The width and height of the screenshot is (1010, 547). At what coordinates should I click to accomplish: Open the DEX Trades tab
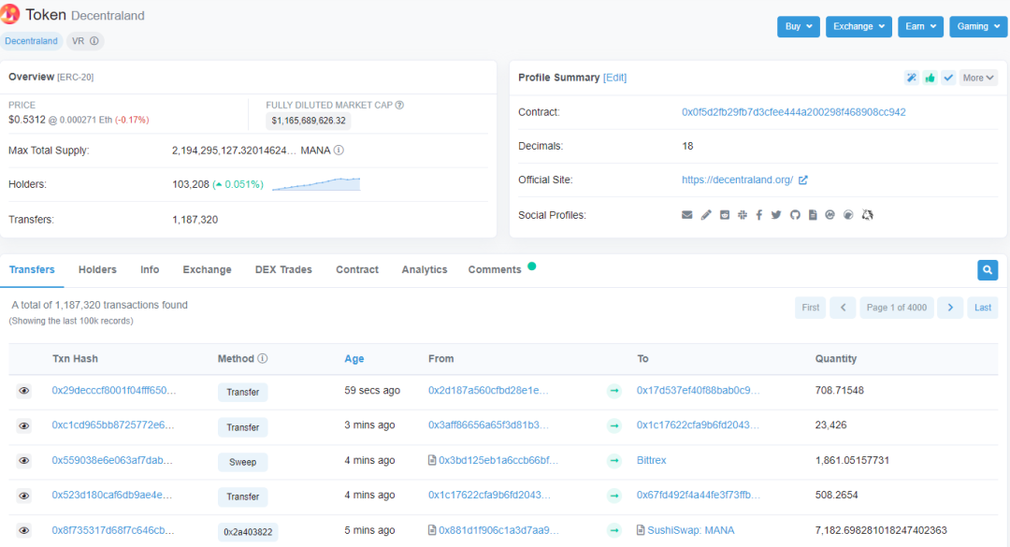(x=283, y=270)
